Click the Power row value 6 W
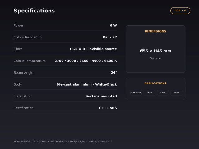Image resolution: width=199 pixels, height=149 pixels. (x=113, y=25)
